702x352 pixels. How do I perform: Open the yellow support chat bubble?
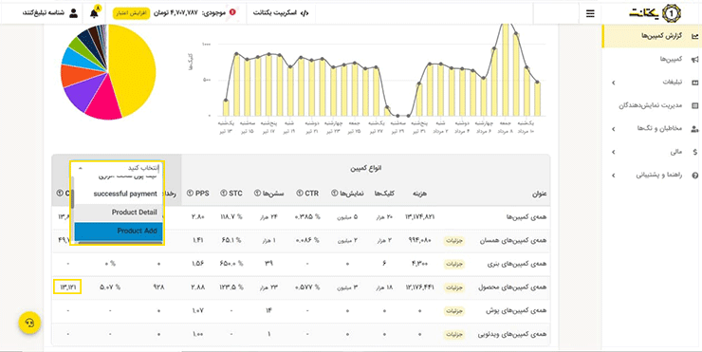pyautogui.click(x=29, y=322)
